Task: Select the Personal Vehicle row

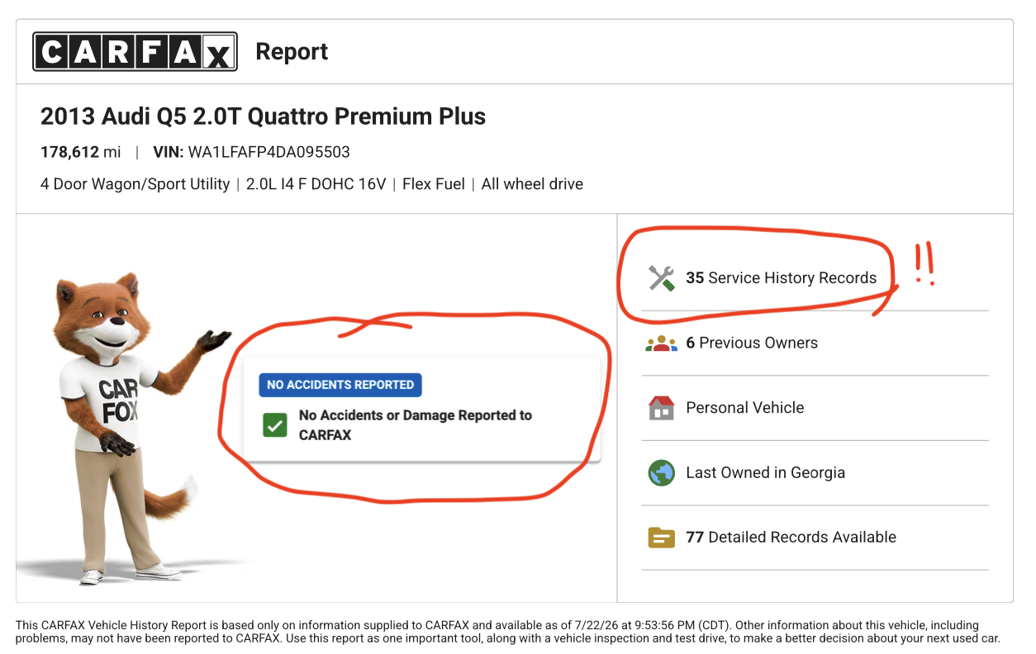Action: (815, 408)
